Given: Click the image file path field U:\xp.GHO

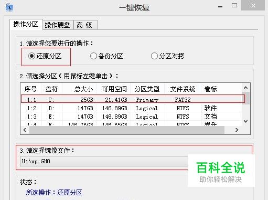Looking at the screenshot, I should pos(104,161).
